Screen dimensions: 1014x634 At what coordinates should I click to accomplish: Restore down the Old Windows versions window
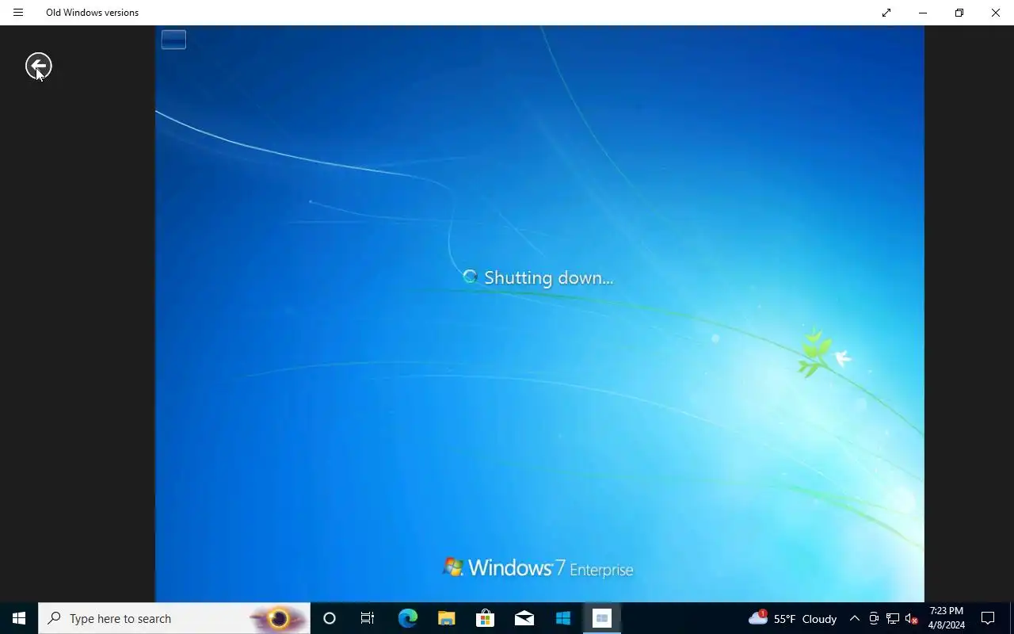point(959,13)
